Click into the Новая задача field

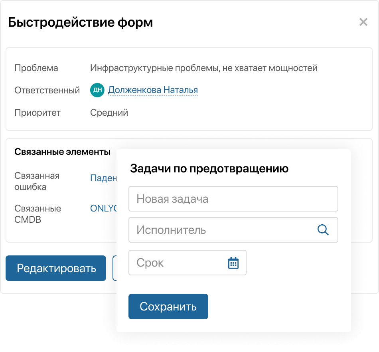pos(233,199)
